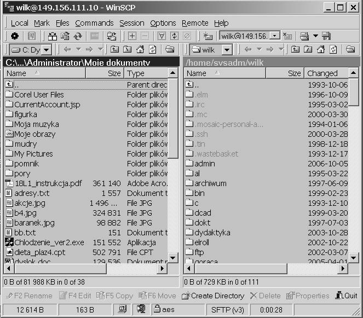Open the Commands menu
This screenshot has width=363, height=318.
[x=94, y=23]
